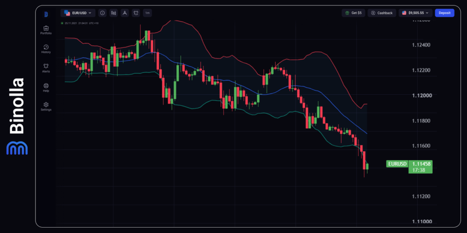Open Help lifebuoy icon in sidebar
The image size is (467, 233).
(x=46, y=86)
